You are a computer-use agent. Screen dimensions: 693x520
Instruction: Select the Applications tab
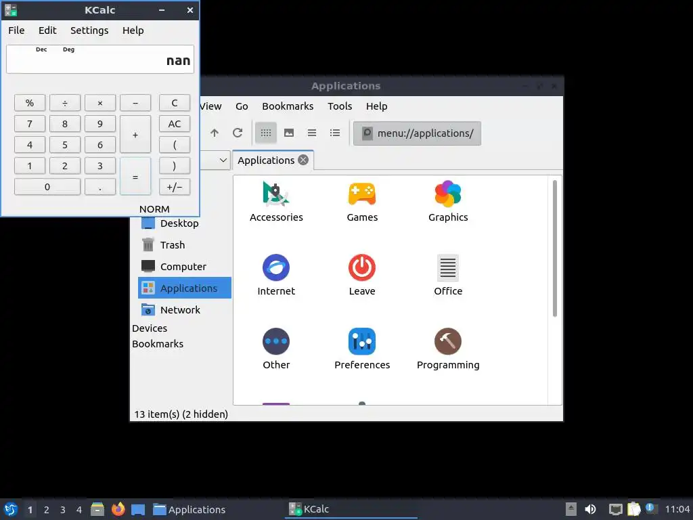pyautogui.click(x=273, y=160)
